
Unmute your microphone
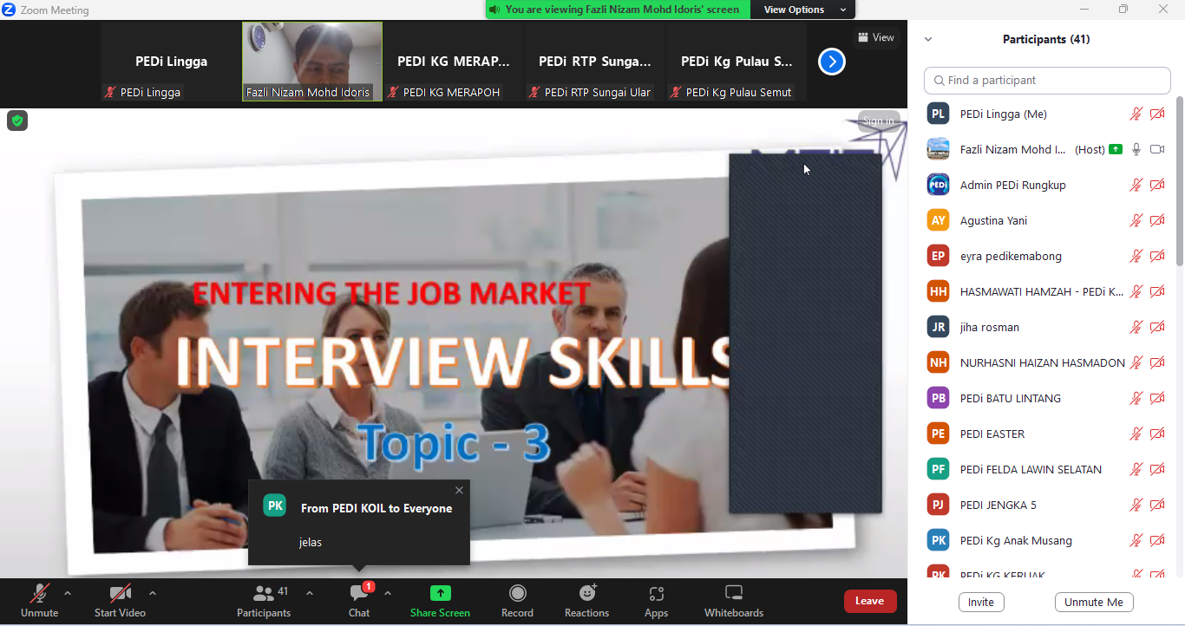(39, 600)
